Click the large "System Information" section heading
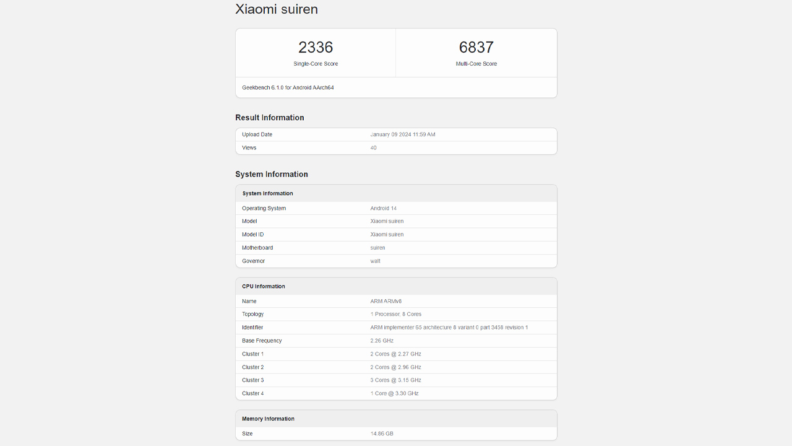The width and height of the screenshot is (792, 446). click(272, 174)
